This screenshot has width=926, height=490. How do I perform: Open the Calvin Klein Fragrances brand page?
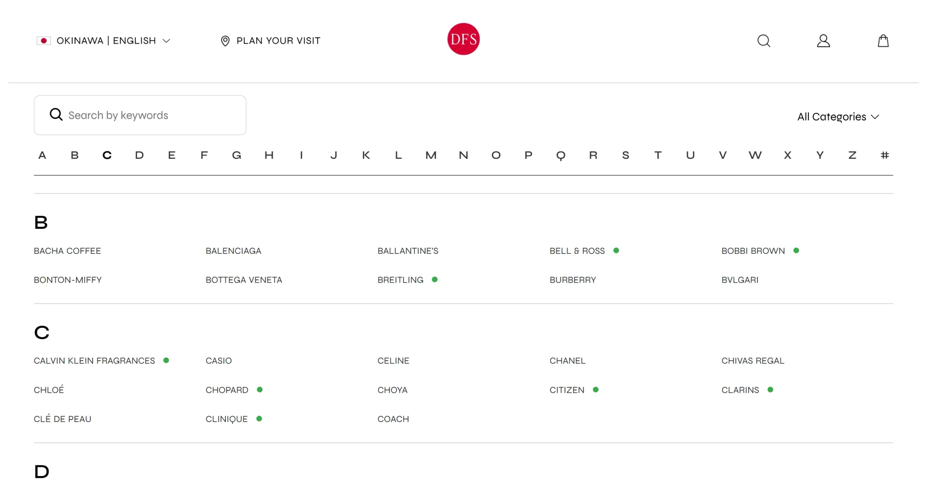pos(94,361)
